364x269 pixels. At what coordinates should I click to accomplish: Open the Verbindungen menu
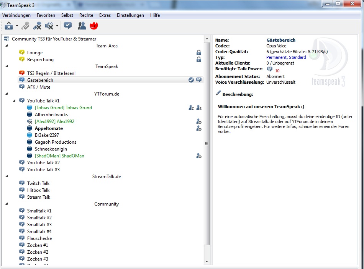coord(16,15)
